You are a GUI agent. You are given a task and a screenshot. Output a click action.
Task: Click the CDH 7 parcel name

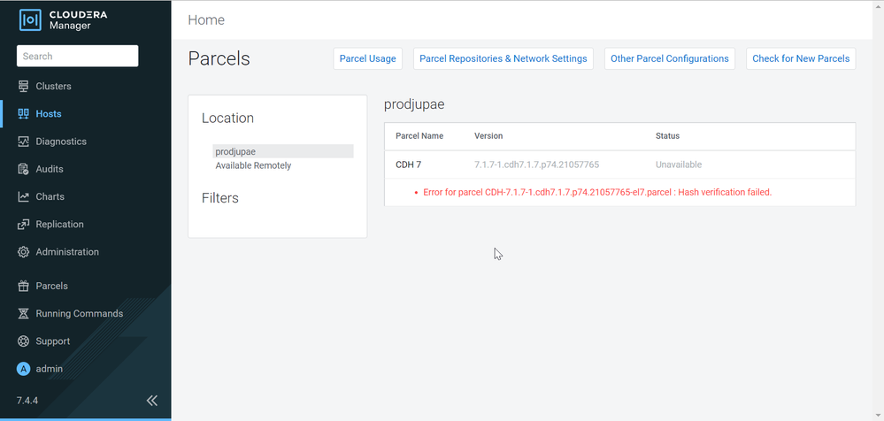[x=408, y=165]
